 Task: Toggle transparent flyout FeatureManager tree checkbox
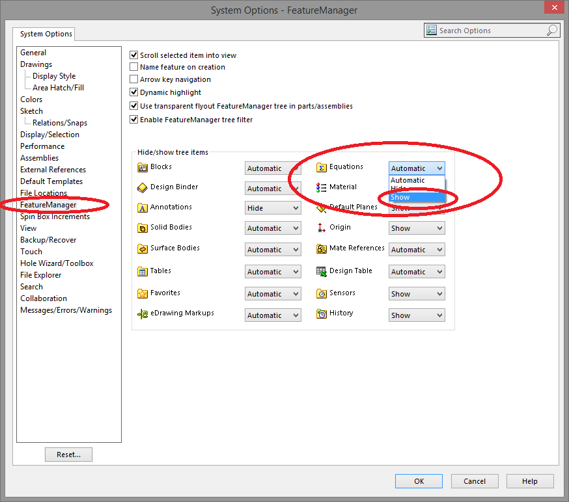(x=134, y=106)
